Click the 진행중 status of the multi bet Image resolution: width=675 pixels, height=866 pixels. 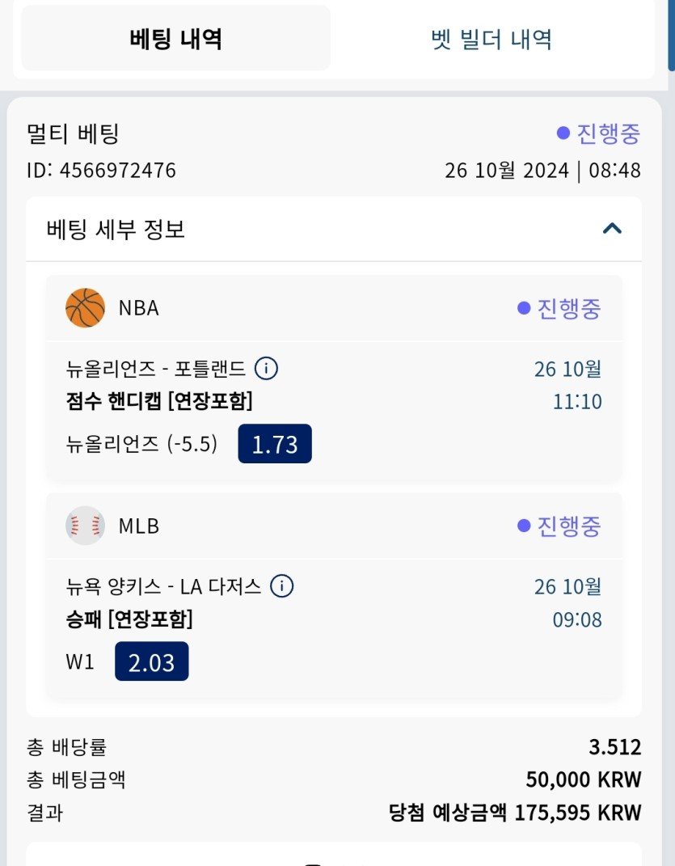pyautogui.click(x=599, y=134)
